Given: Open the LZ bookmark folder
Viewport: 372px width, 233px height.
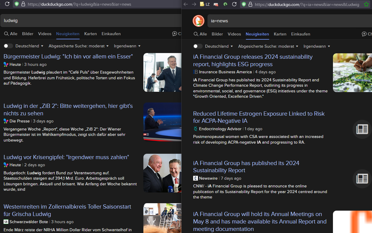Looking at the screenshot, I should [205, 4].
